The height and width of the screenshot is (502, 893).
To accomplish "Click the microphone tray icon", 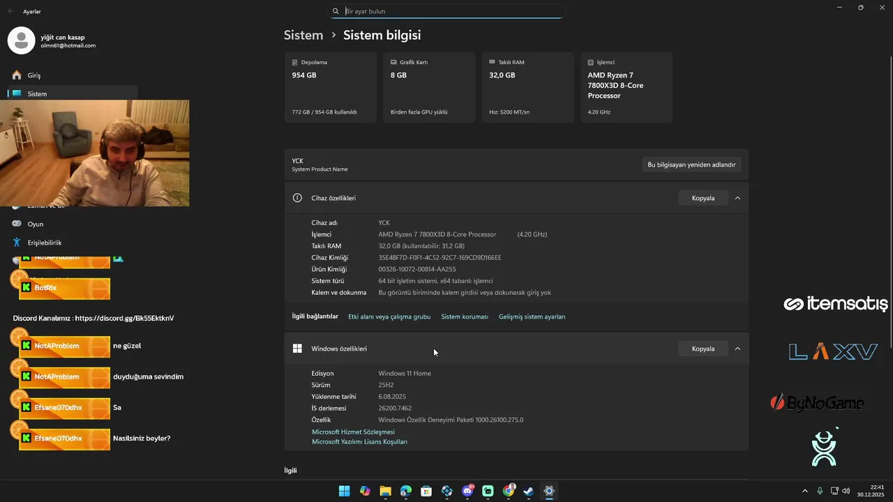I will tap(820, 491).
